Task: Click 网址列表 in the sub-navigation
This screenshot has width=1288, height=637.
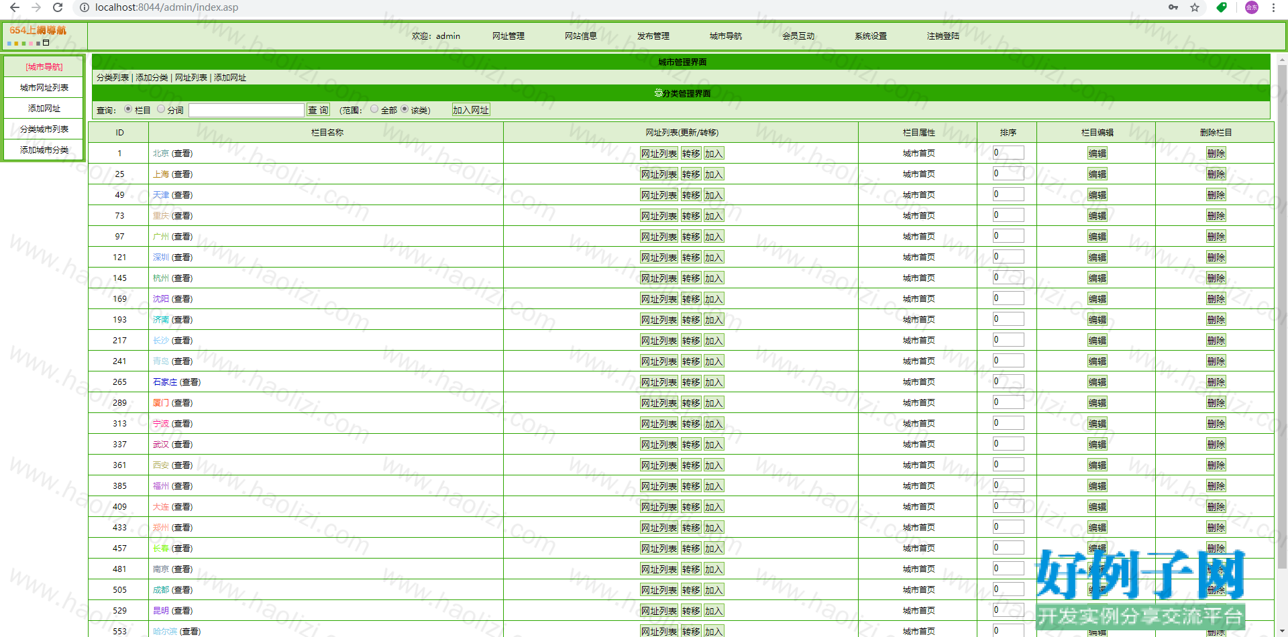Action: (x=191, y=78)
